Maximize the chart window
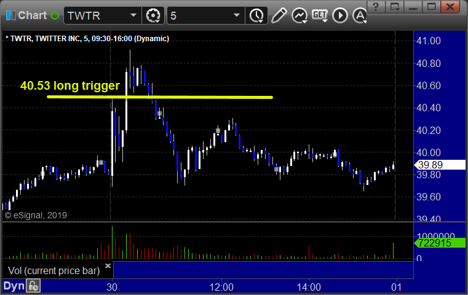 click(431, 6)
